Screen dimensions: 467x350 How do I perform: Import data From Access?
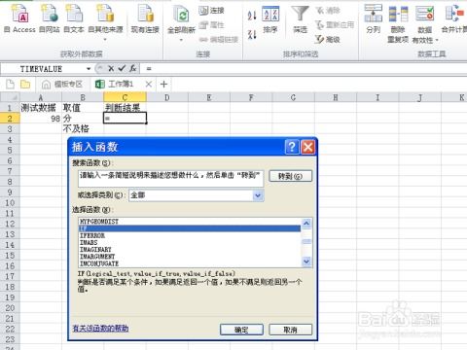click(x=20, y=17)
